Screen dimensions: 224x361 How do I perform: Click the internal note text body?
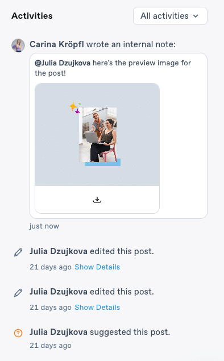tap(113, 68)
